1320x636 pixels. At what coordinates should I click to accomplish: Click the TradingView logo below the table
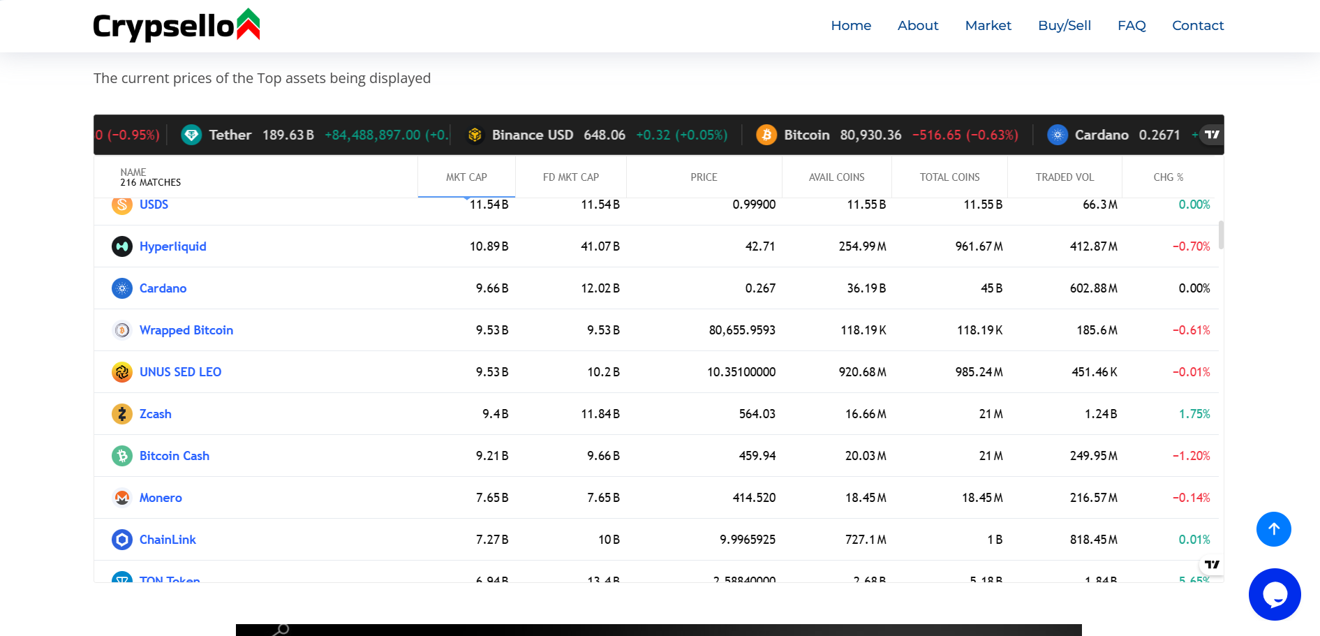click(x=1213, y=564)
